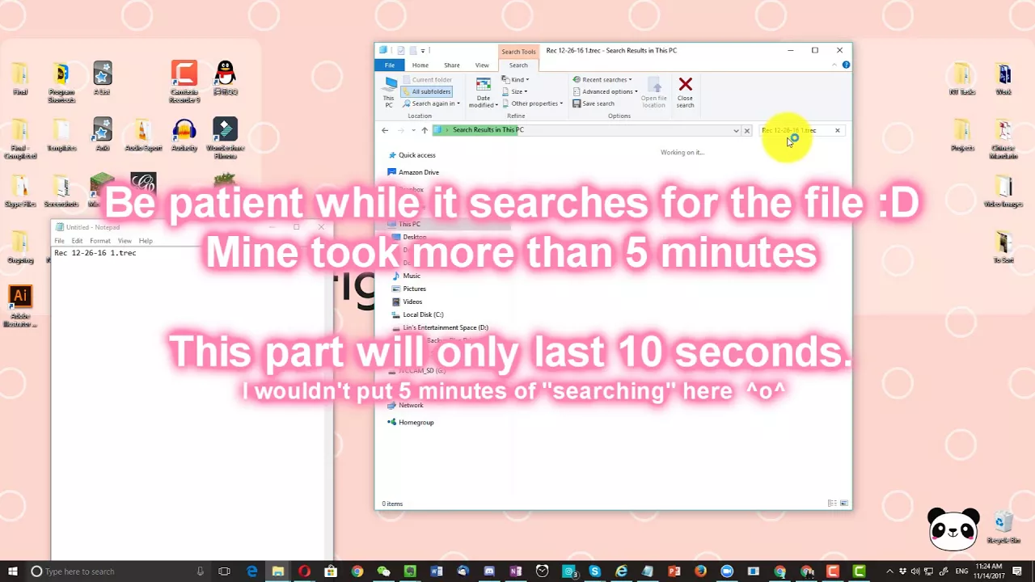Open Audacity desktop shortcut
The width and height of the screenshot is (1035, 582).
coord(184,135)
